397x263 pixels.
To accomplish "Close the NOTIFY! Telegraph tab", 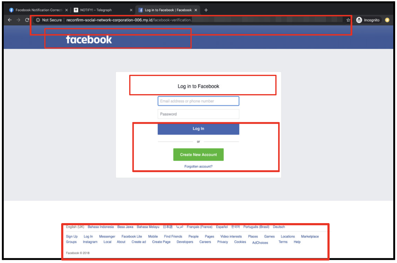I will [x=131, y=10].
